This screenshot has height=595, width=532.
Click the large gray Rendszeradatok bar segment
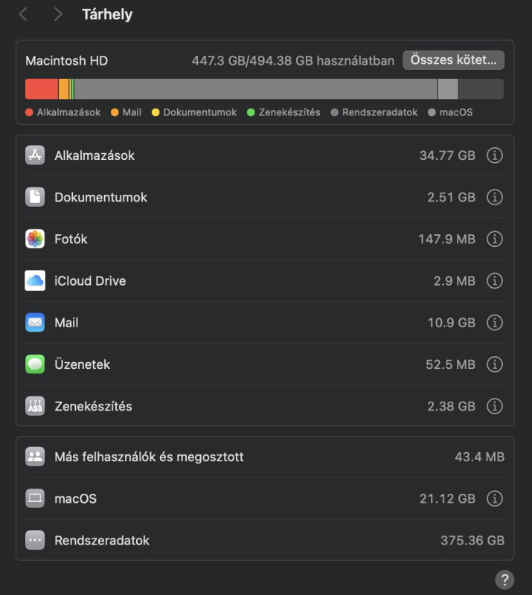pos(255,89)
